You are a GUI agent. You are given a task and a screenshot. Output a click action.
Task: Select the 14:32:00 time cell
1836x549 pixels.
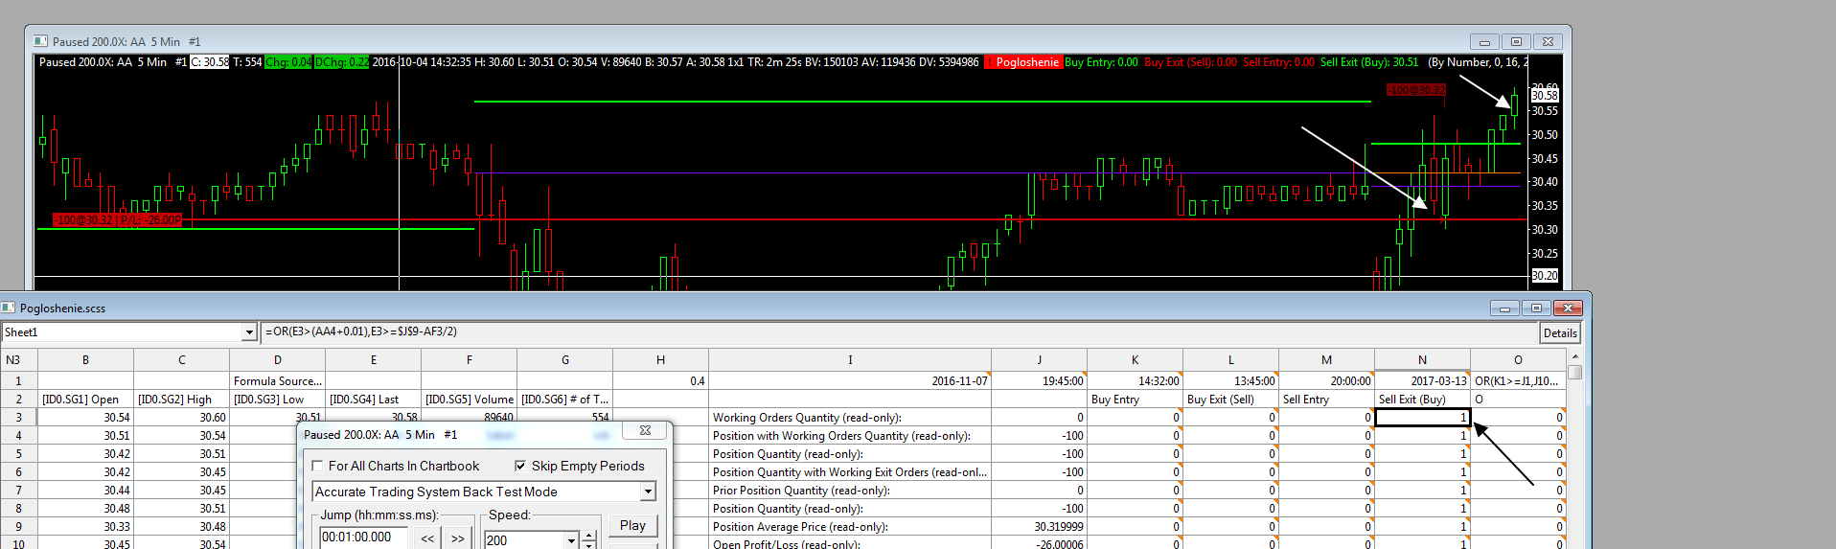pyautogui.click(x=1135, y=381)
